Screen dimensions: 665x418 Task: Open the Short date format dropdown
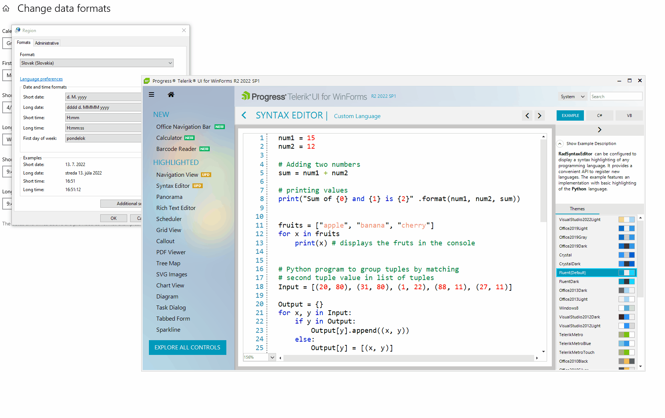pos(104,97)
